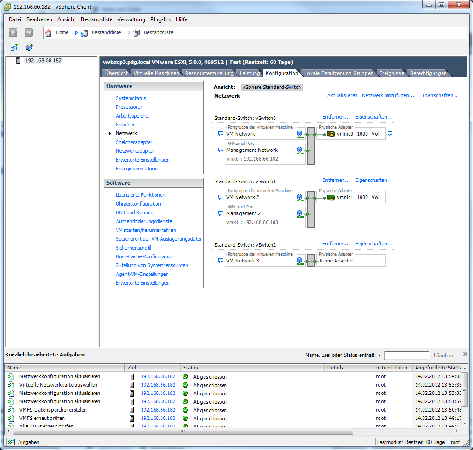This screenshot has width=473, height=450.
Task: Click the info bubble right of vmnic1
Action: point(390,197)
